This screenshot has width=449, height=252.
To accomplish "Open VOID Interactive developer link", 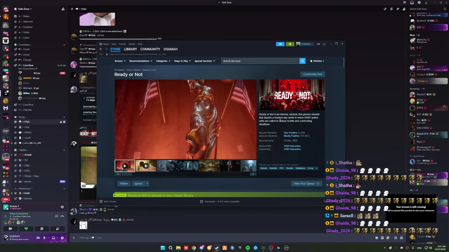I will click(x=292, y=146).
